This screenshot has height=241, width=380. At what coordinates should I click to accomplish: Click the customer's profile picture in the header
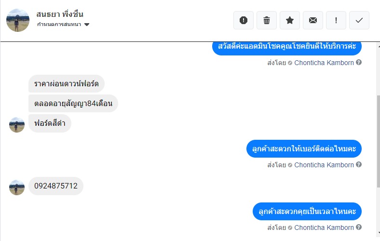[18, 20]
